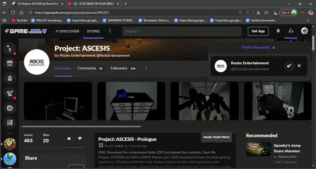This screenshot has width=316, height=169.
Task: Add this page to favorites star
Action: point(248,13)
